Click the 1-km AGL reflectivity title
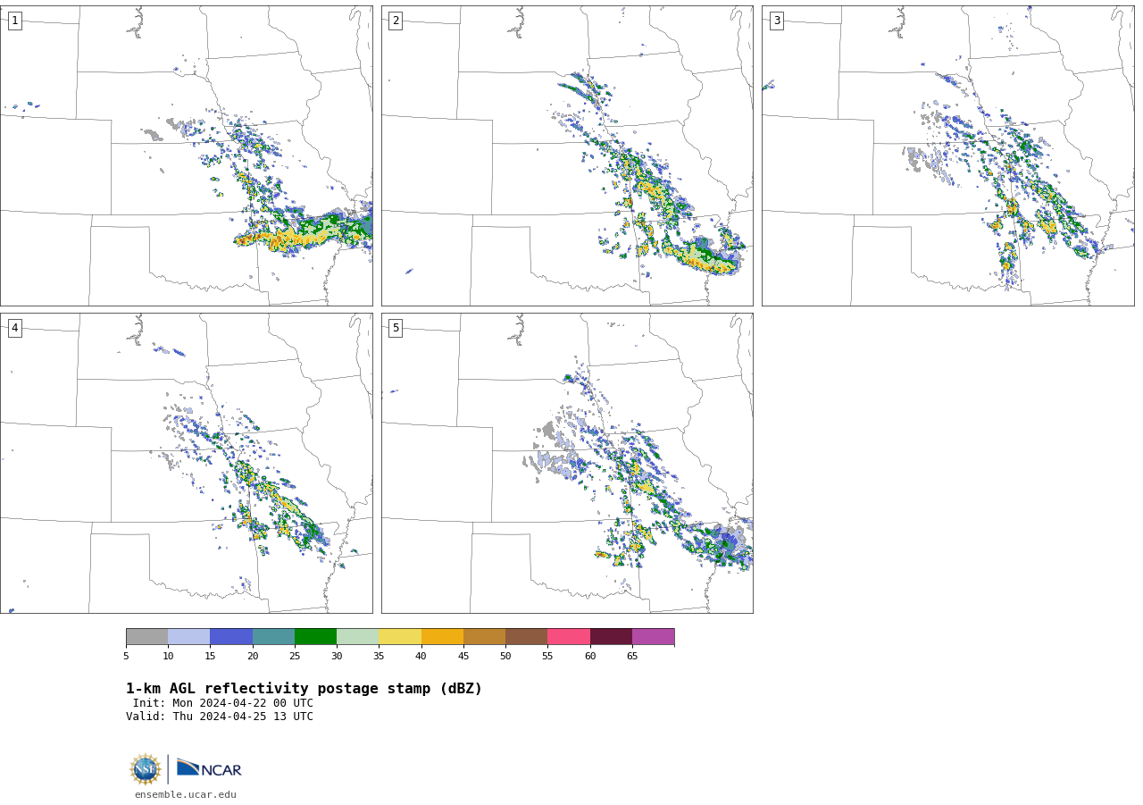 click(x=304, y=689)
